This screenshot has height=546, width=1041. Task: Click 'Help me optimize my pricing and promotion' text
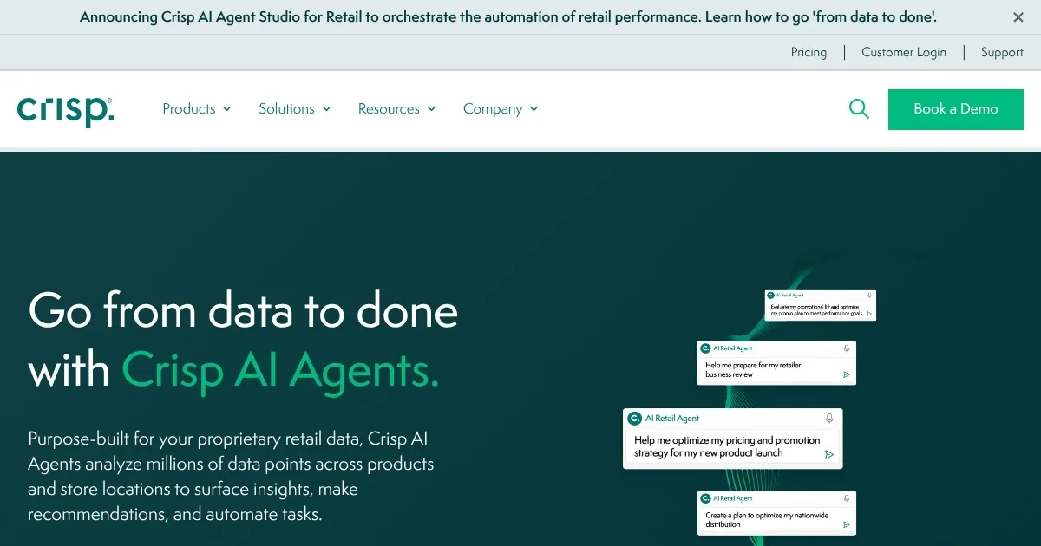click(727, 446)
